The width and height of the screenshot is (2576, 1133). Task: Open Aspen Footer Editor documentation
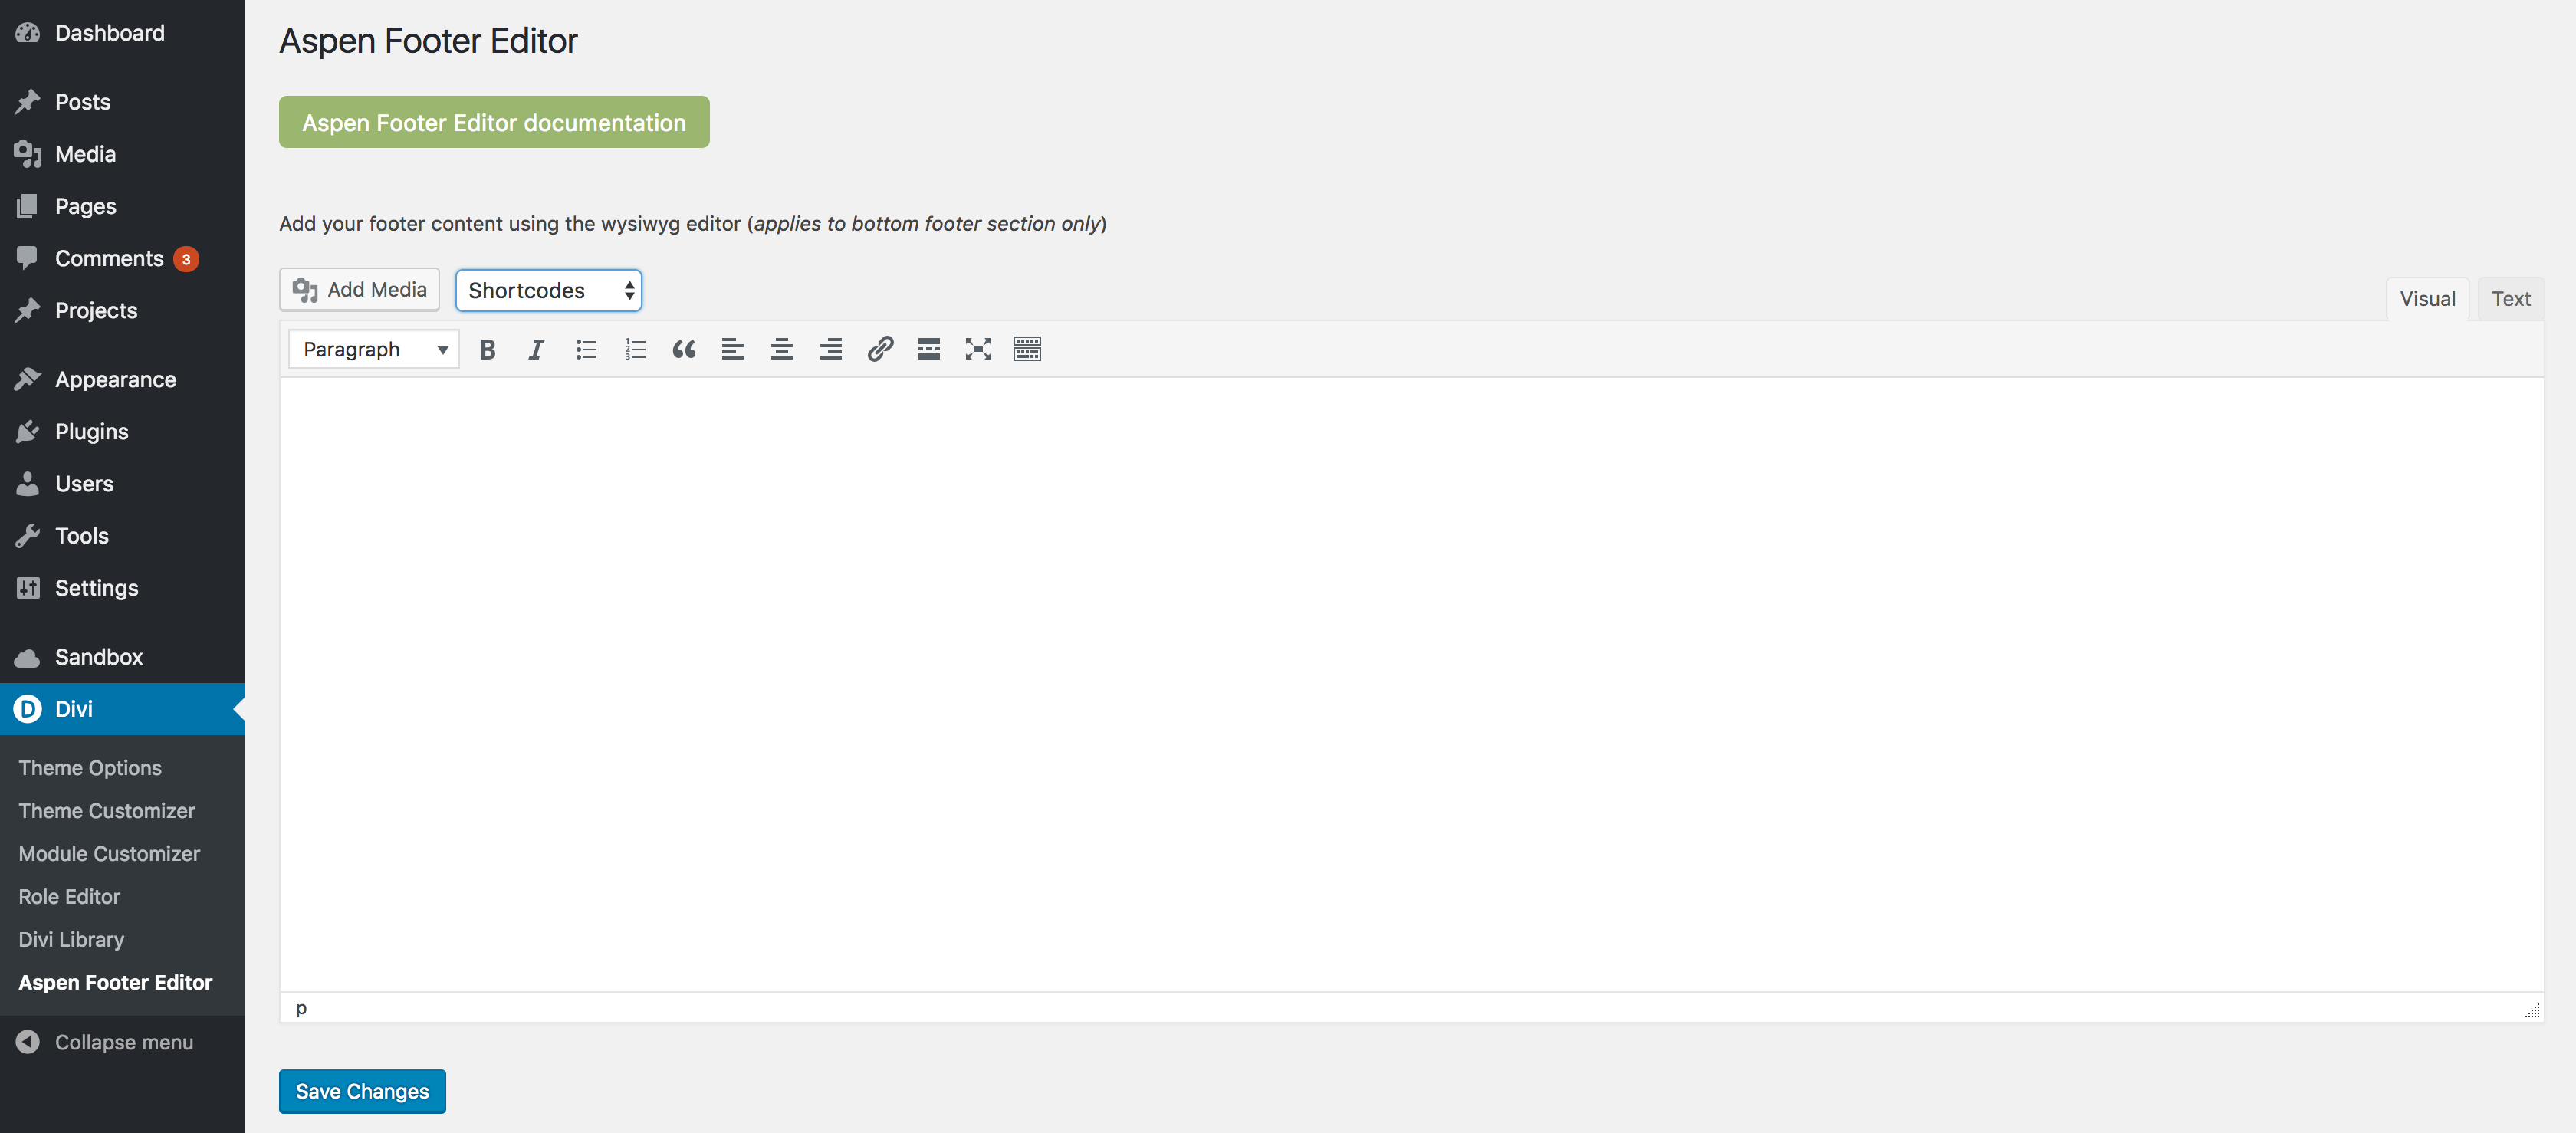click(494, 122)
